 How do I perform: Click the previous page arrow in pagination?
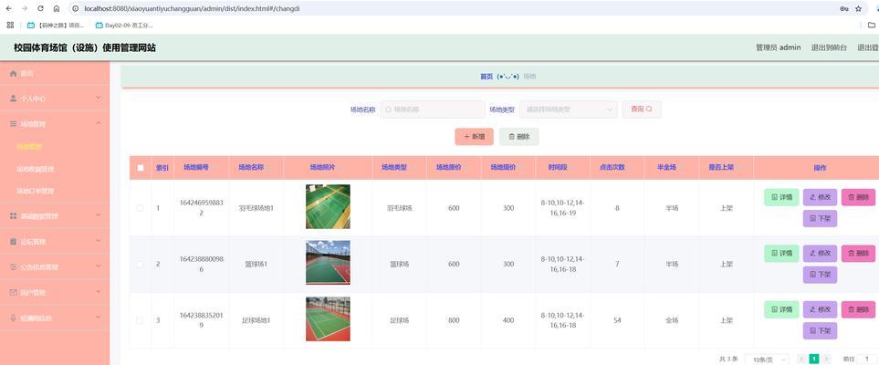801,359
